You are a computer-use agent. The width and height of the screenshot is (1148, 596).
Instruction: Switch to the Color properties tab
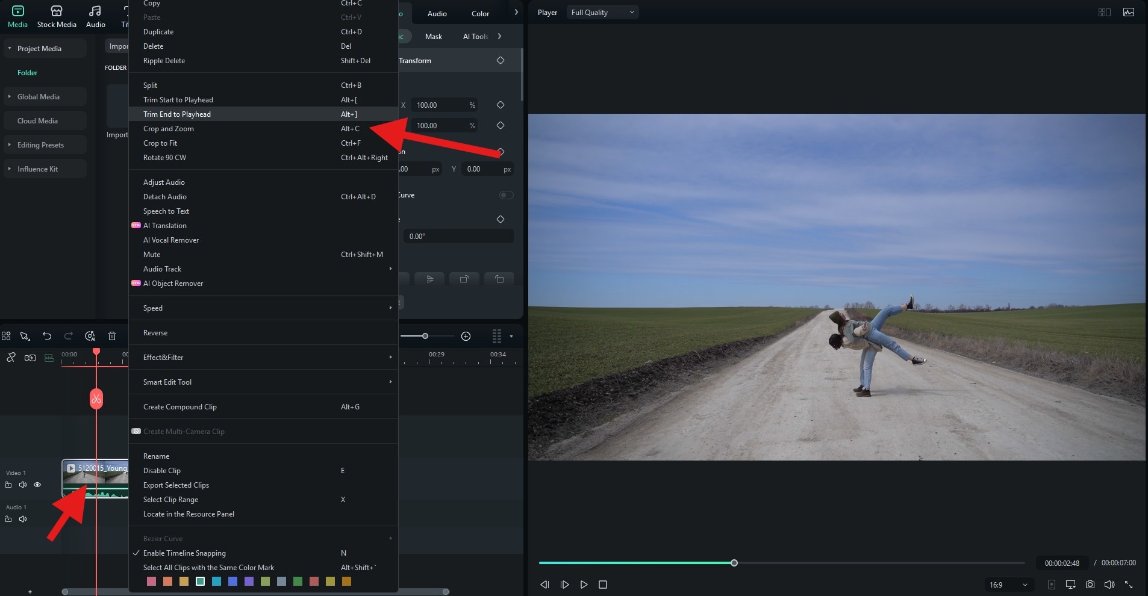480,13
